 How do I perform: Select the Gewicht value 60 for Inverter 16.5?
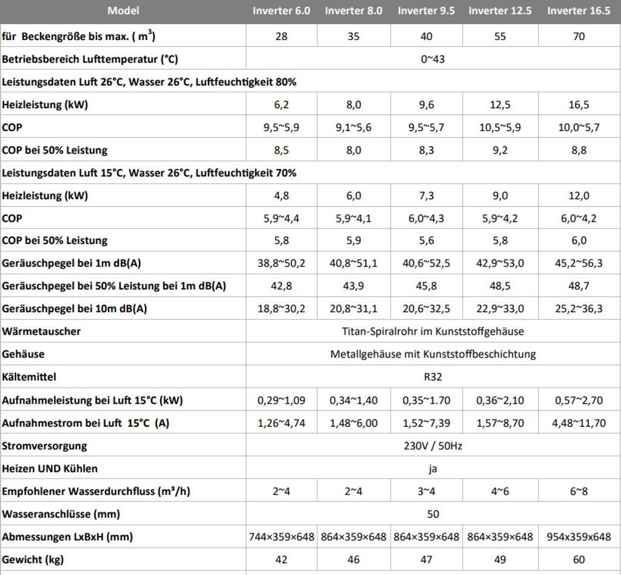pos(579,559)
